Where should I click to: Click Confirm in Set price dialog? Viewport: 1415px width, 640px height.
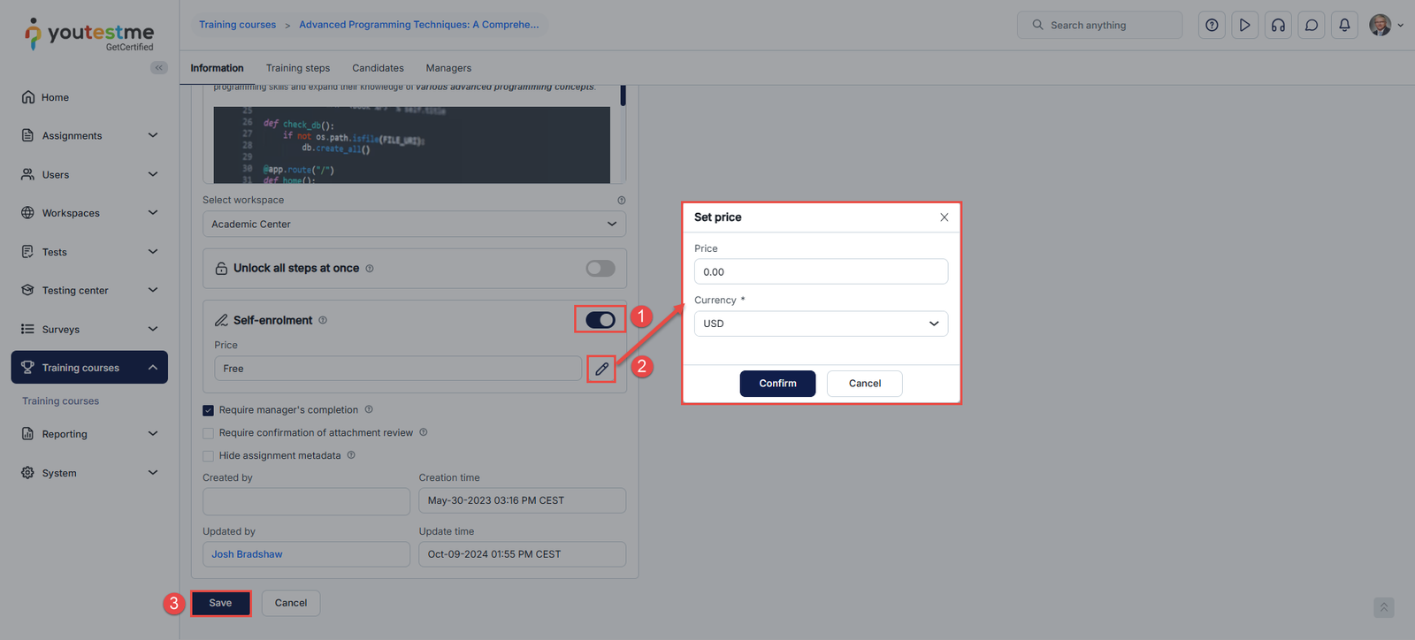[x=777, y=384]
